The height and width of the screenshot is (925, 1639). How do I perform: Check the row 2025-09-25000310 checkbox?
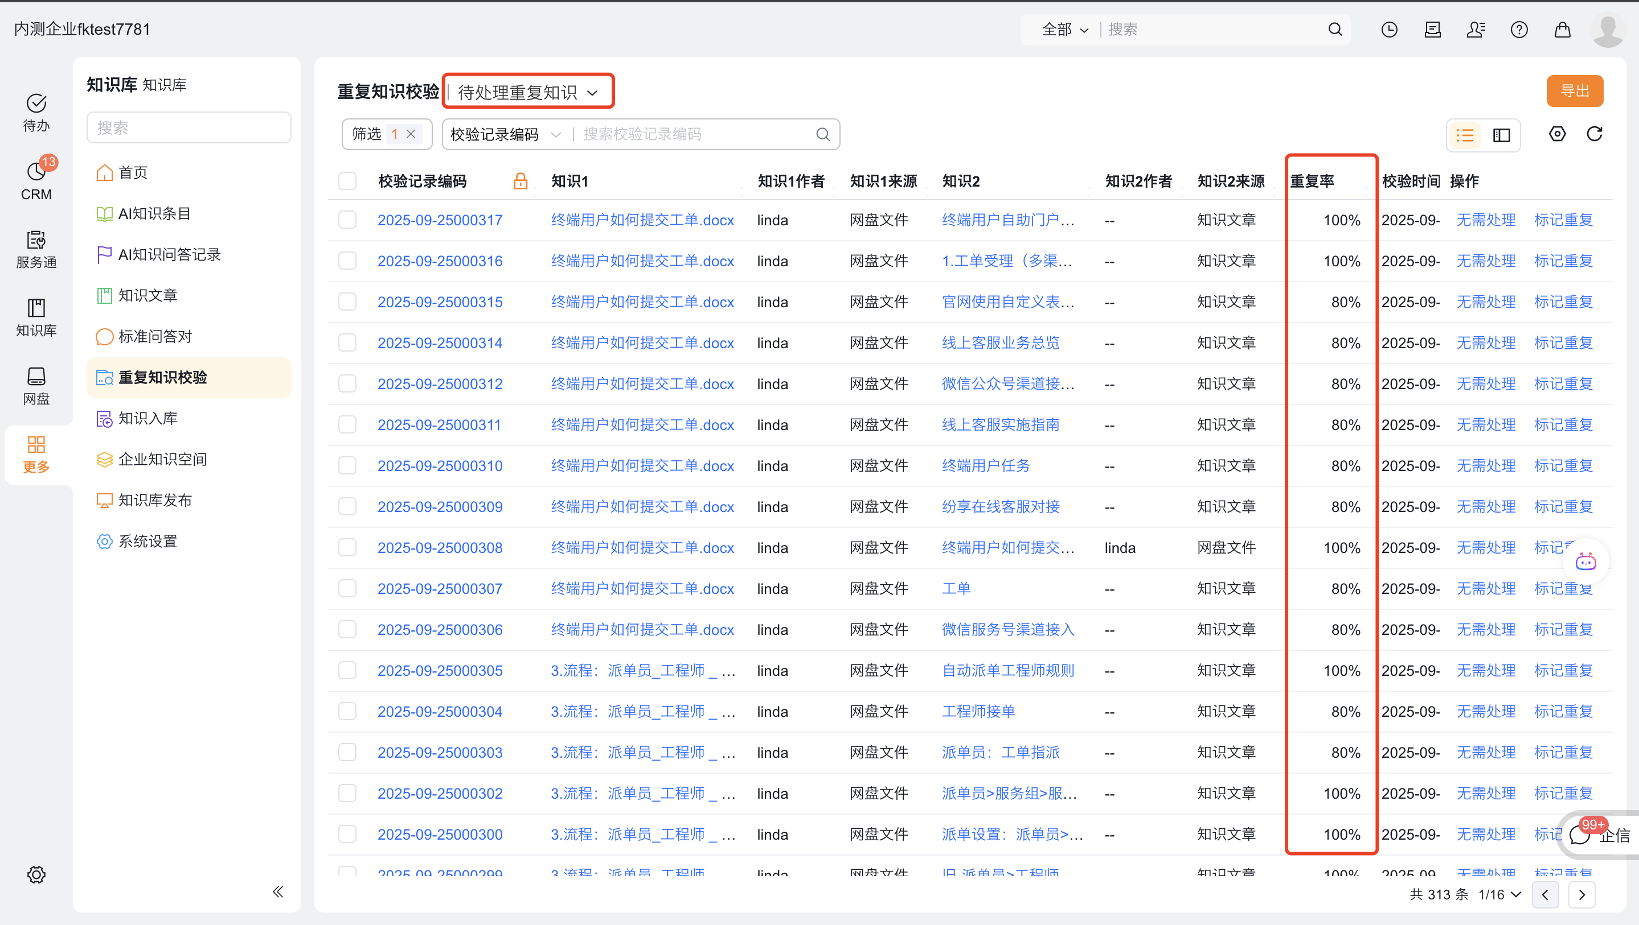click(x=347, y=466)
